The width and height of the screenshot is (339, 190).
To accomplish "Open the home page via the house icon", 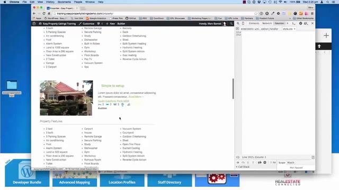I will click(49, 13).
